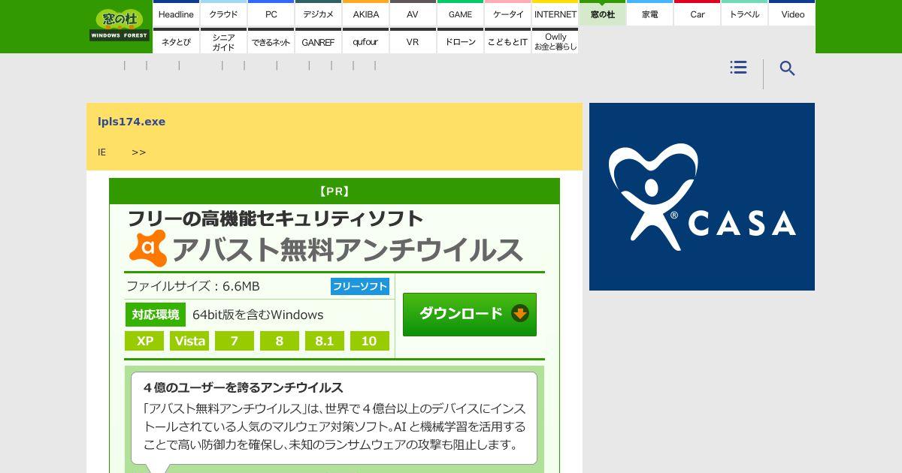Click the Windows 10 badge

(370, 341)
